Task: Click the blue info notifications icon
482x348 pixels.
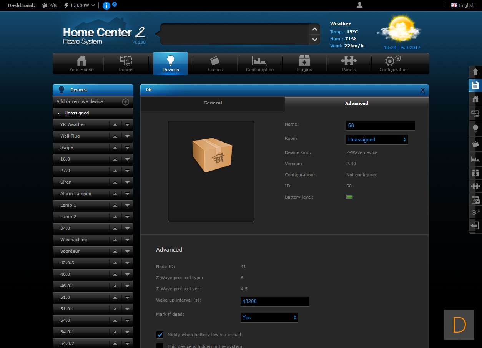Action: [106, 5]
